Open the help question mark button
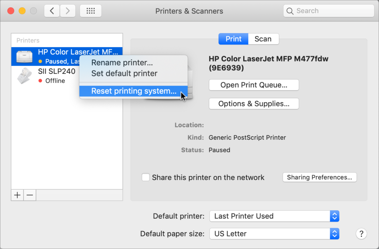 tap(361, 234)
